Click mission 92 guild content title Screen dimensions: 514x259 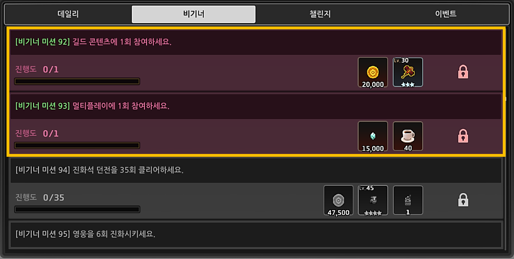coord(93,42)
